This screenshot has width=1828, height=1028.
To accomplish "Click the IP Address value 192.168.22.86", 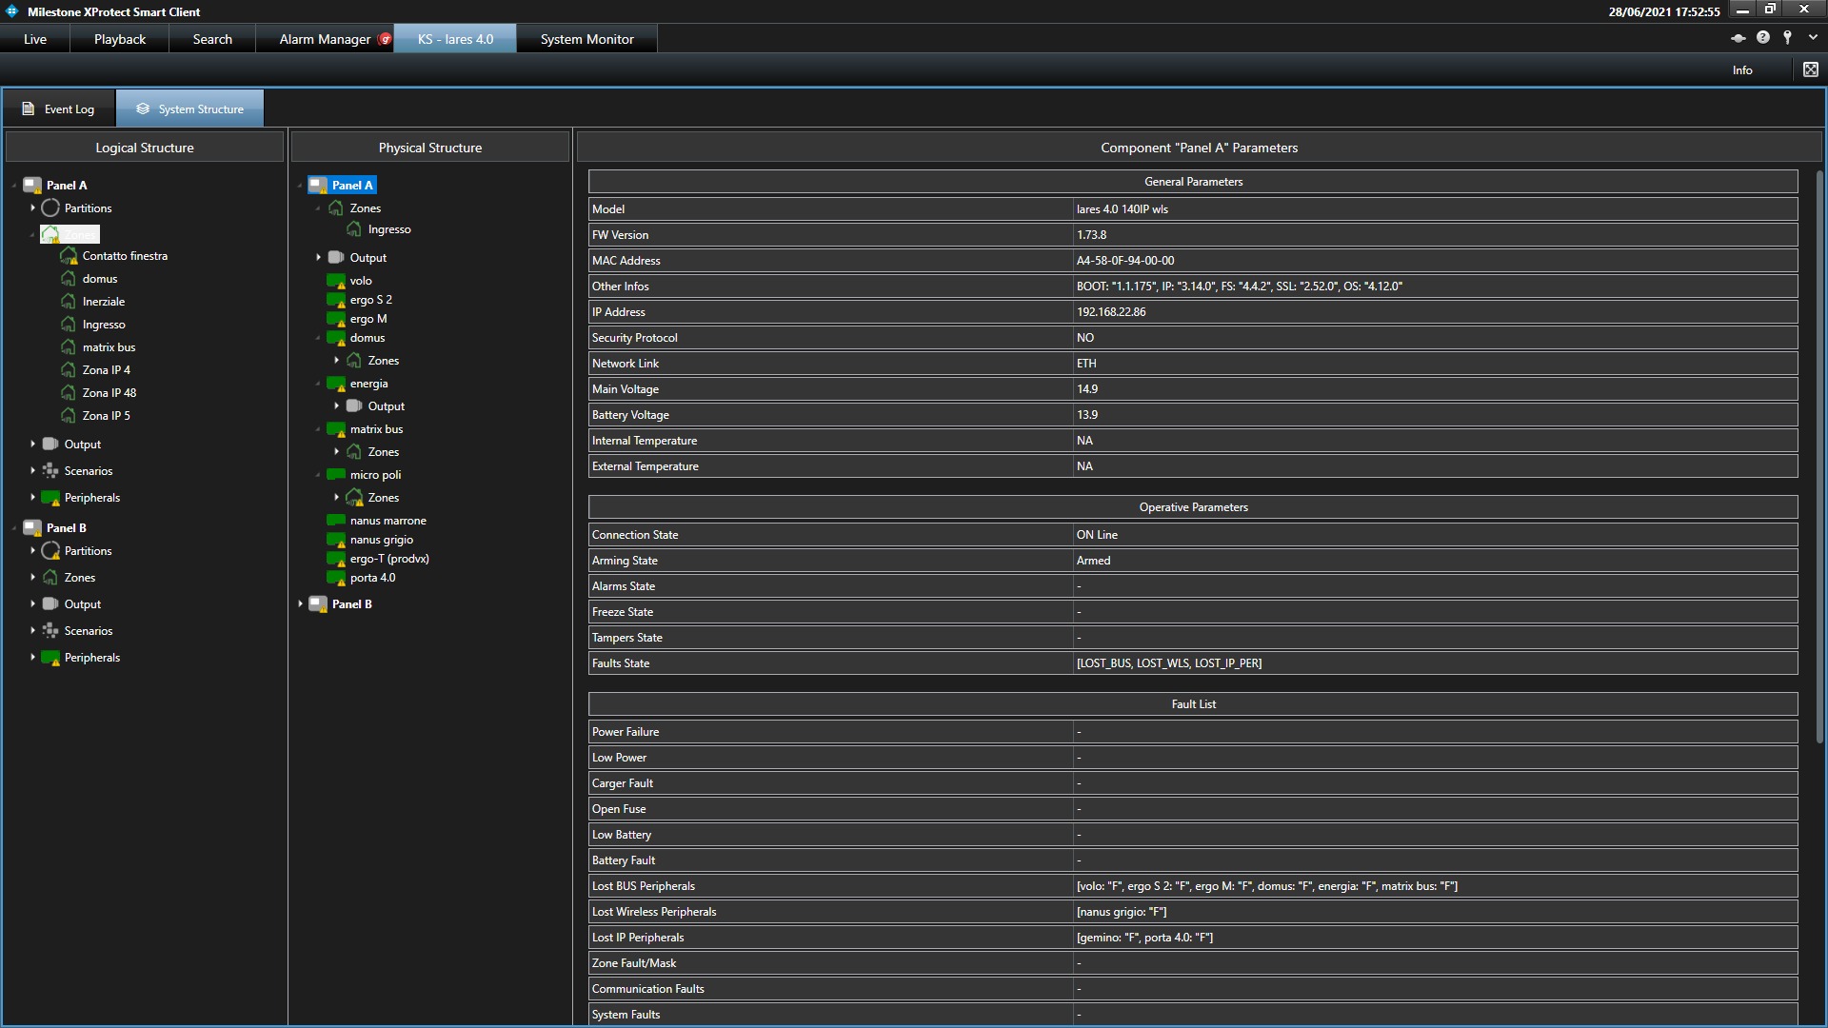I will pyautogui.click(x=1111, y=311).
